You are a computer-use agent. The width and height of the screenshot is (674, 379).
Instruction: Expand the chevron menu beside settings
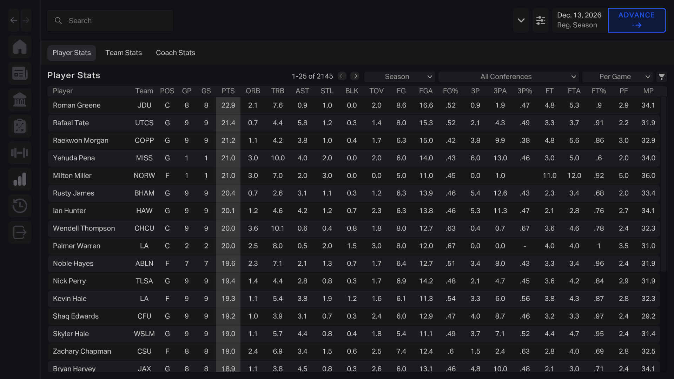521,20
